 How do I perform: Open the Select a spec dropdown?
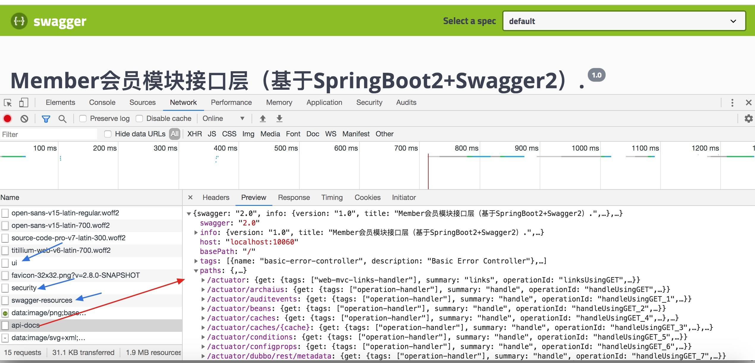pyautogui.click(x=624, y=21)
